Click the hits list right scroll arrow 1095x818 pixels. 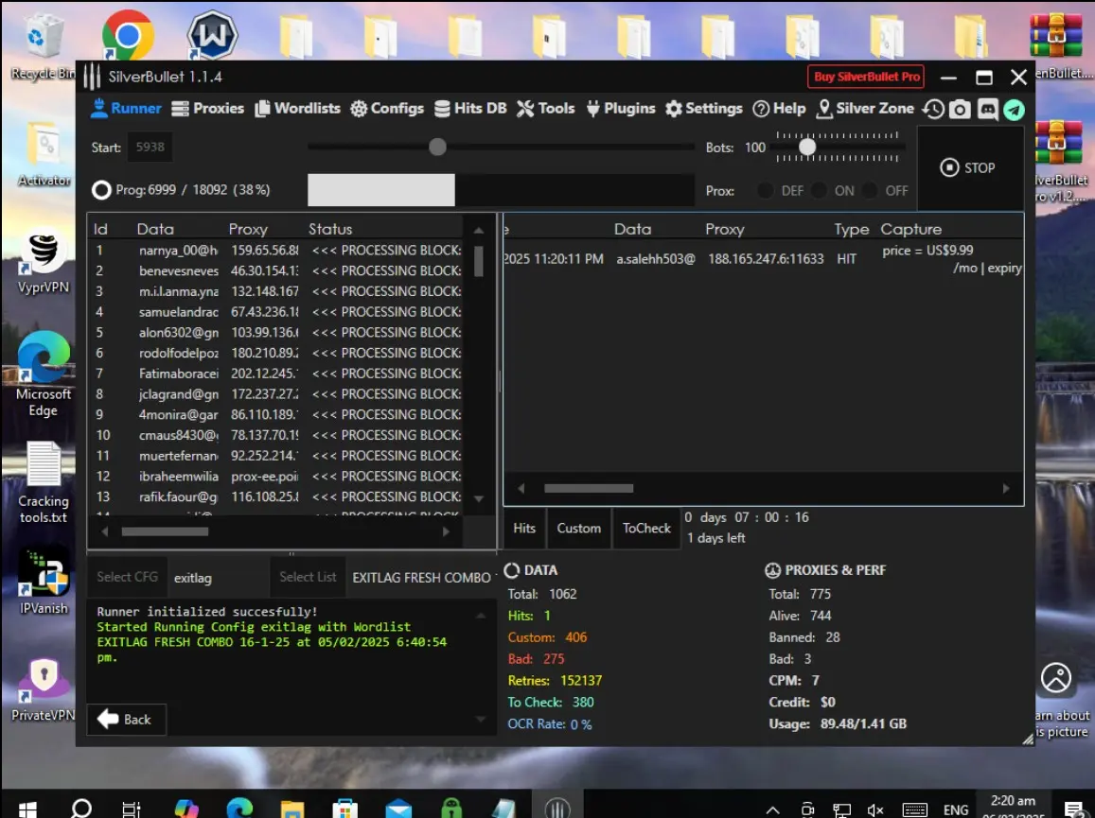tap(1006, 489)
